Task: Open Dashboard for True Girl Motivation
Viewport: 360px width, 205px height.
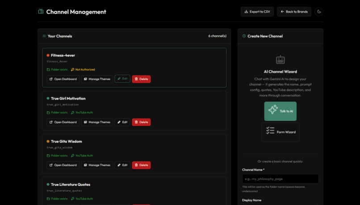Action: pos(63,122)
